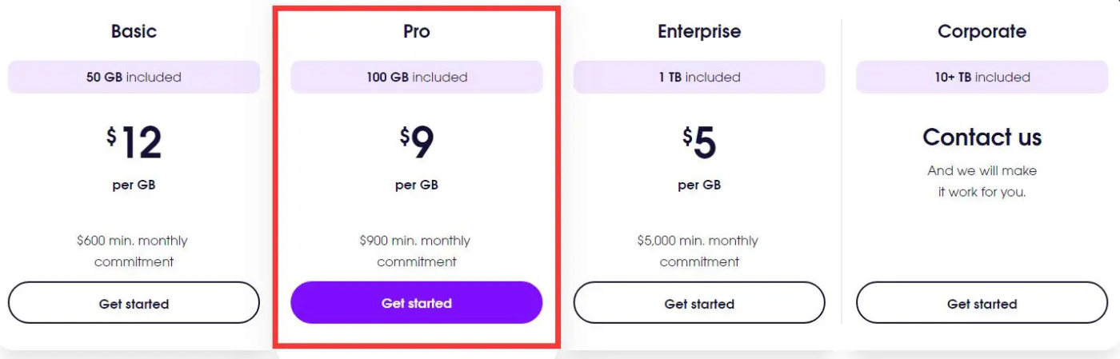Click the Contact us heading
This screenshot has height=359, width=1120.
coord(982,138)
